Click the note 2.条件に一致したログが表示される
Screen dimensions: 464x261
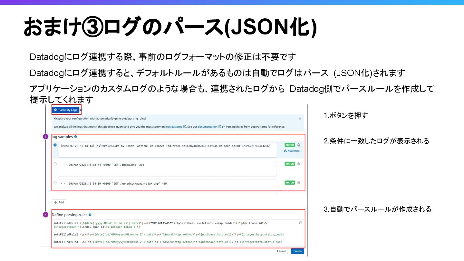(x=376, y=141)
